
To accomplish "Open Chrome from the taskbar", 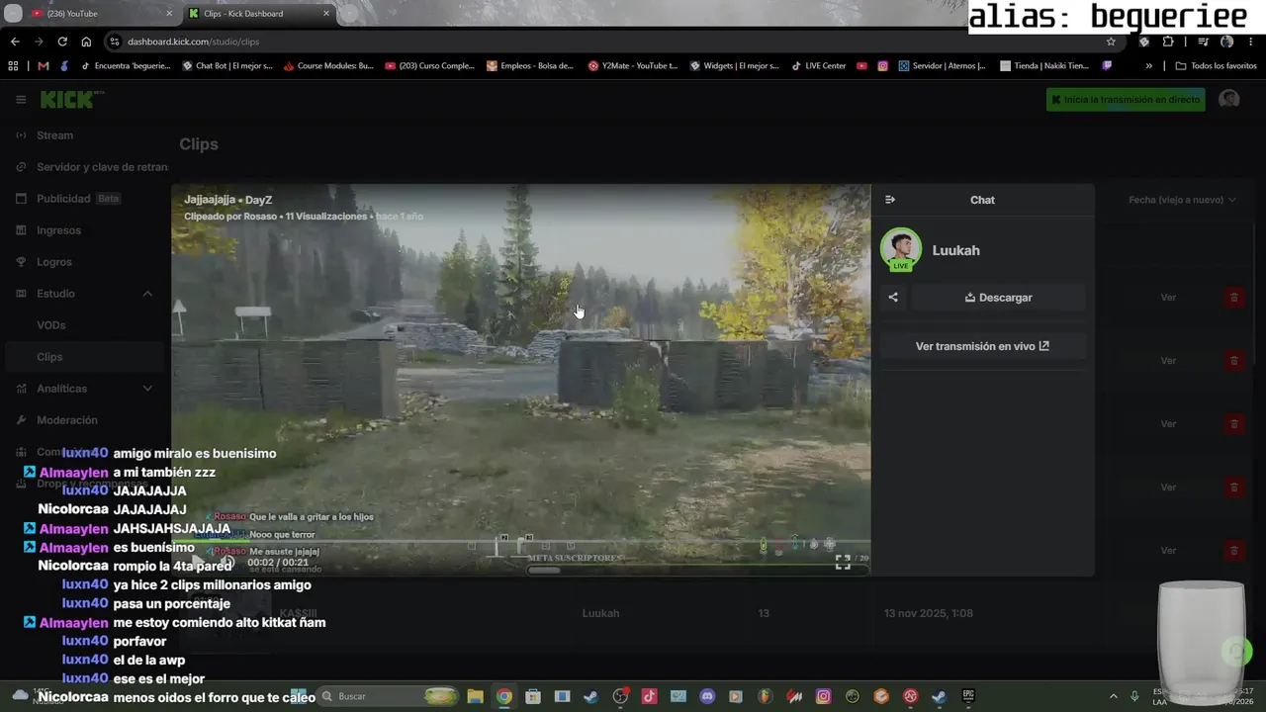I will [504, 696].
